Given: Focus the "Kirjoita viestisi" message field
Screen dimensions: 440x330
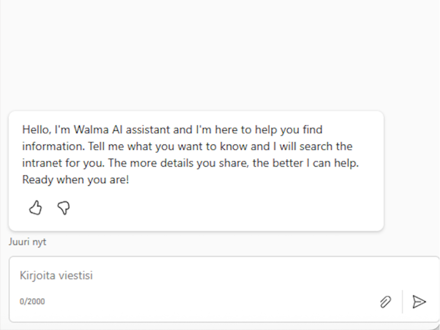Looking at the screenshot, I should point(176,276).
